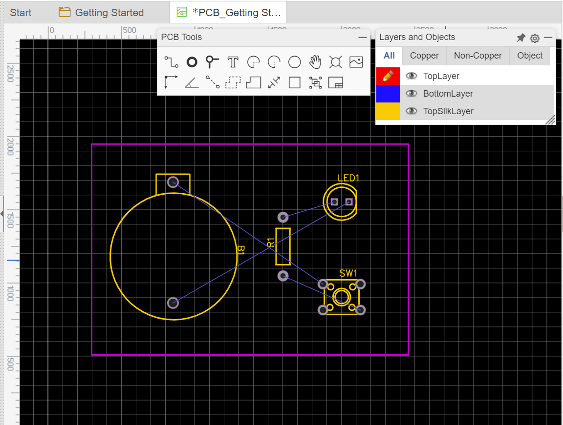Image resolution: width=563 pixels, height=425 pixels.
Task: Pin the Layers and Objects panel
Action: pyautogui.click(x=521, y=38)
